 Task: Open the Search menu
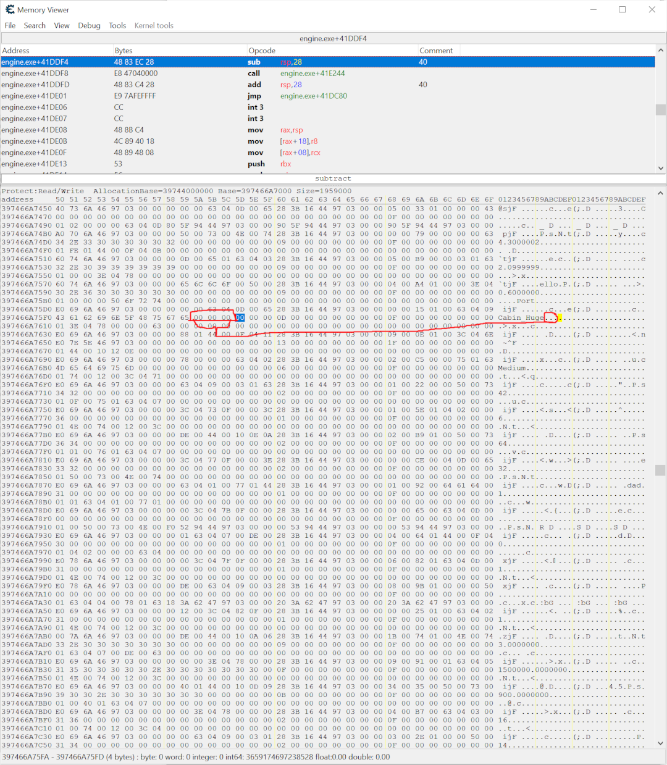tap(35, 25)
